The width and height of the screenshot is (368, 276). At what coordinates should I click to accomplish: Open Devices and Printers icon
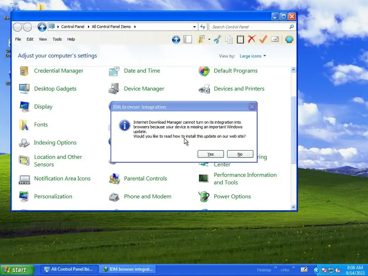point(204,89)
